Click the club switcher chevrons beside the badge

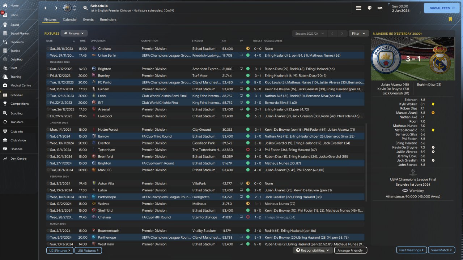point(75,8)
